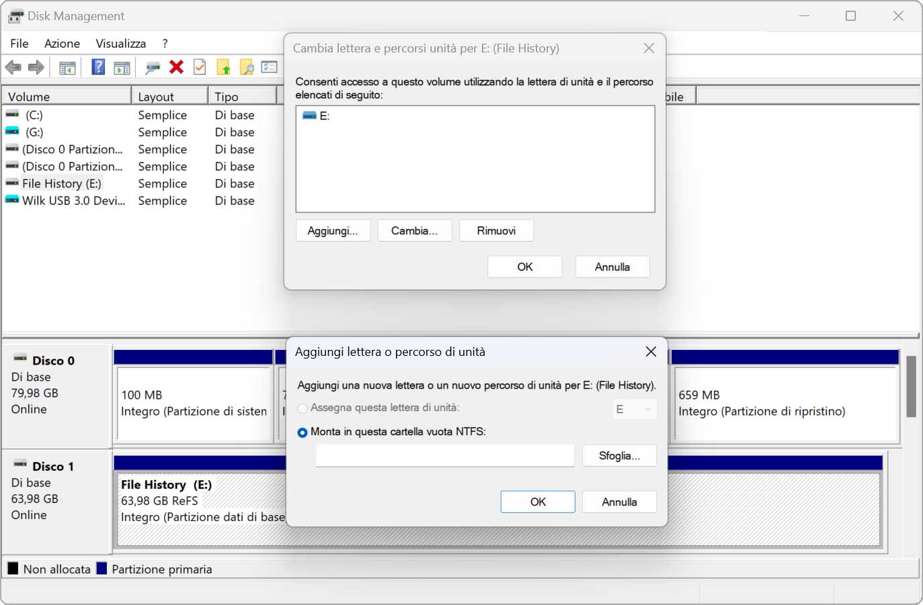
Task: Open the ? help menu
Action: click(165, 44)
